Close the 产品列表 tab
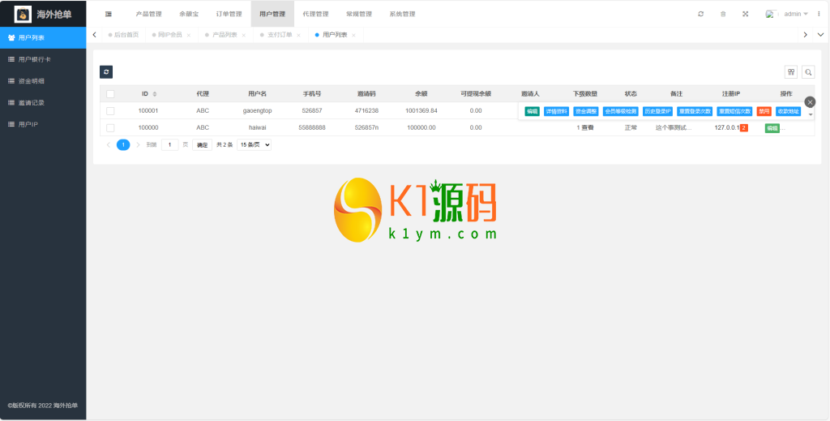Viewport: 830px width, 421px height. pos(243,35)
